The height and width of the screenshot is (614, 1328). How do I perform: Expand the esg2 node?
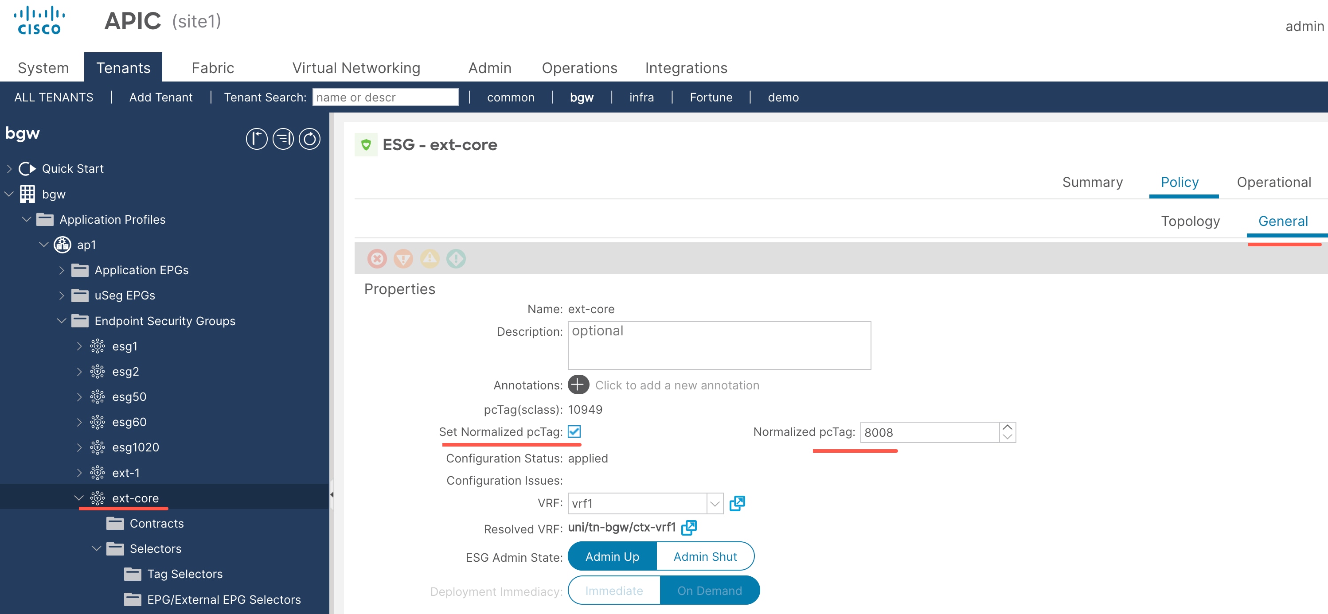(x=79, y=372)
